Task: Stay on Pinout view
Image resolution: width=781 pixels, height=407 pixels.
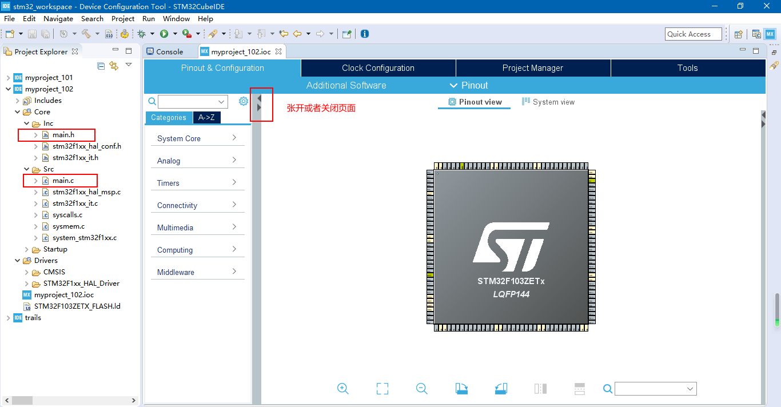Action: (474, 102)
